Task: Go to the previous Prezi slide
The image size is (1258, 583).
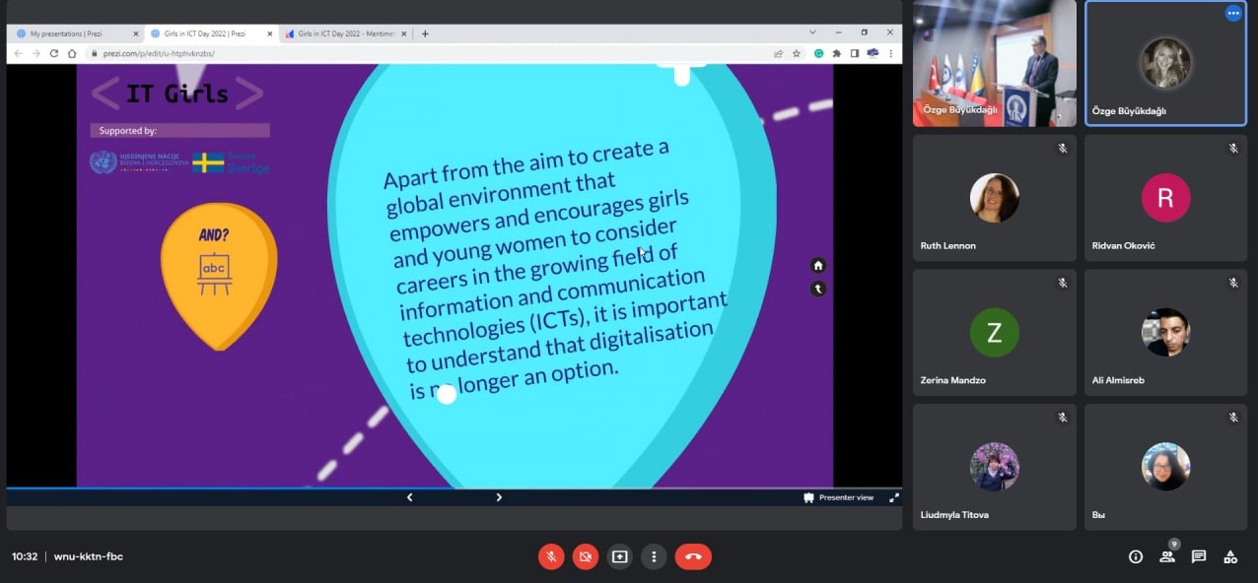Action: [x=410, y=497]
